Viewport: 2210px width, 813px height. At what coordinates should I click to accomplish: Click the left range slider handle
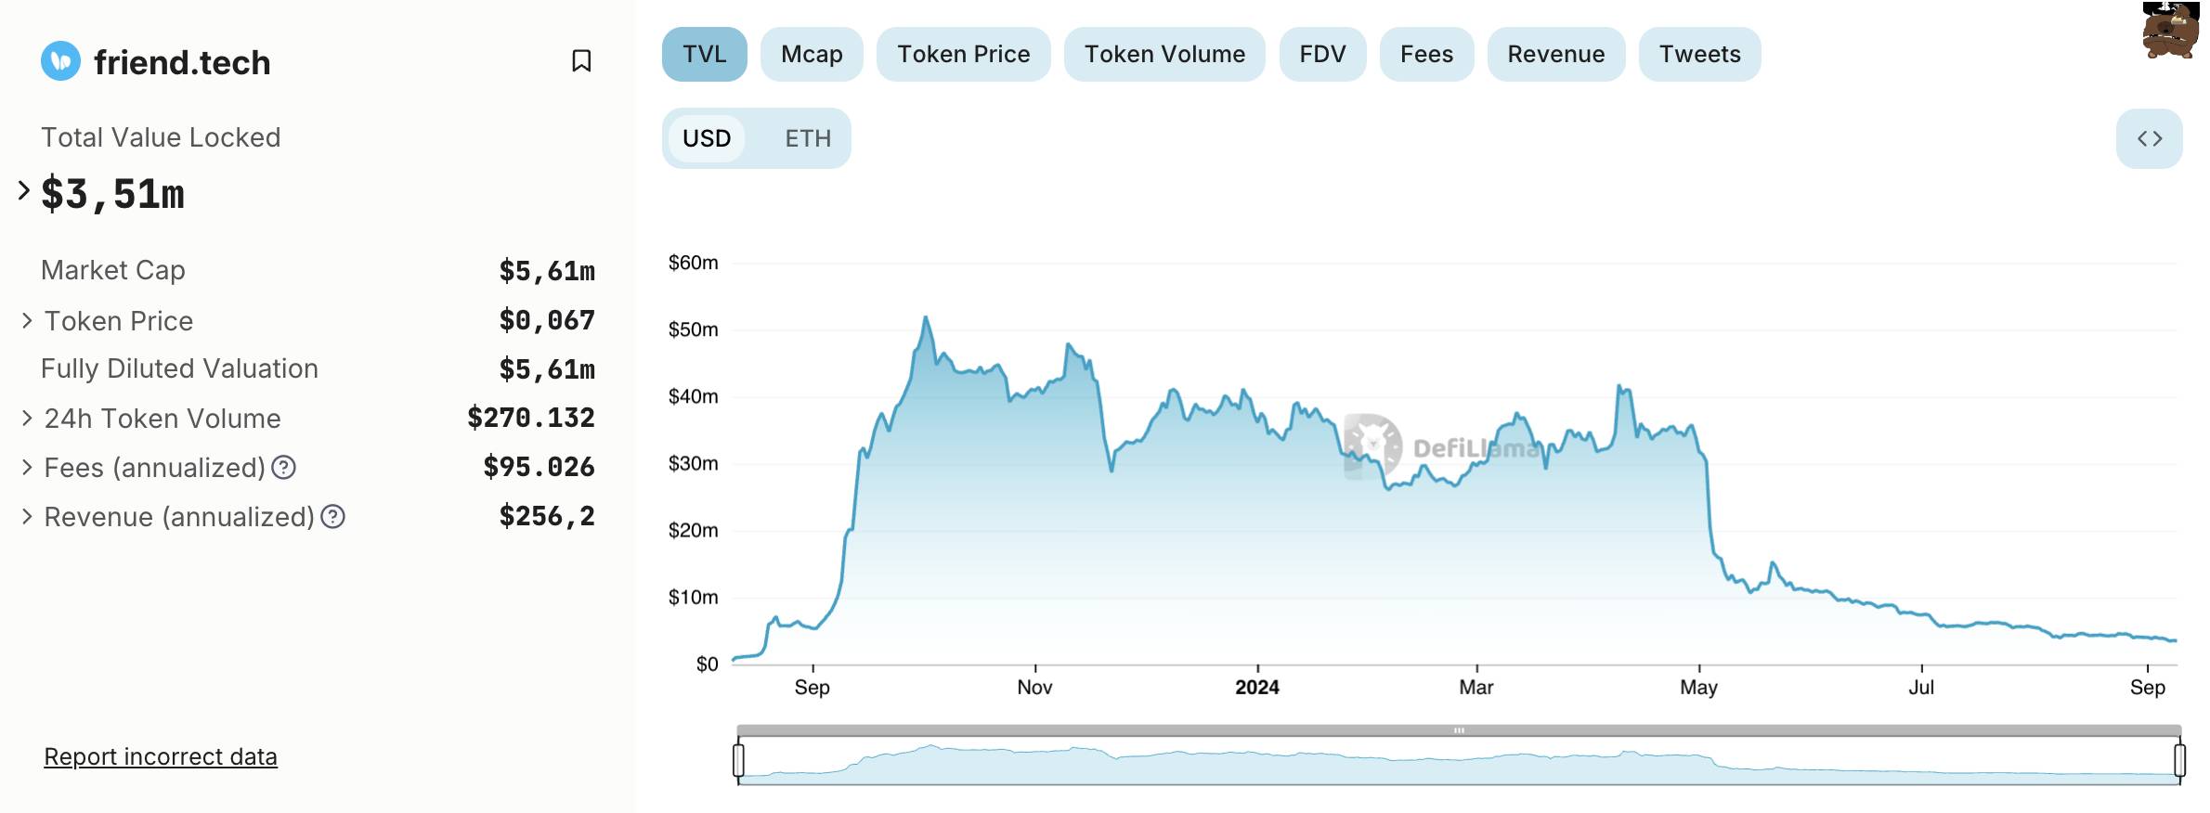point(738,759)
